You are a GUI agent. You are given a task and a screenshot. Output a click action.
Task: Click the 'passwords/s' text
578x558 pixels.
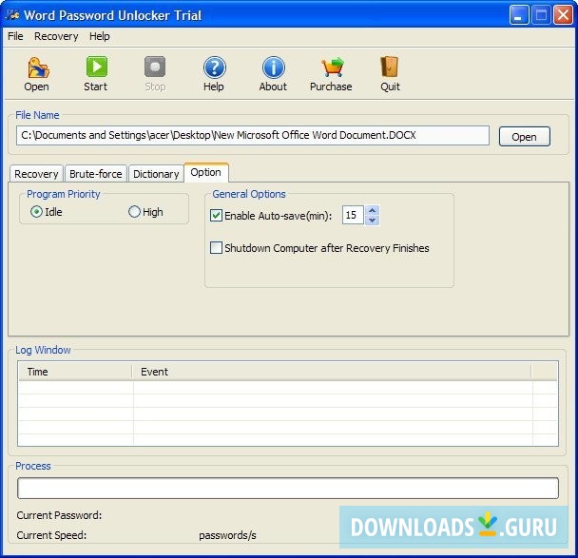pos(227,535)
